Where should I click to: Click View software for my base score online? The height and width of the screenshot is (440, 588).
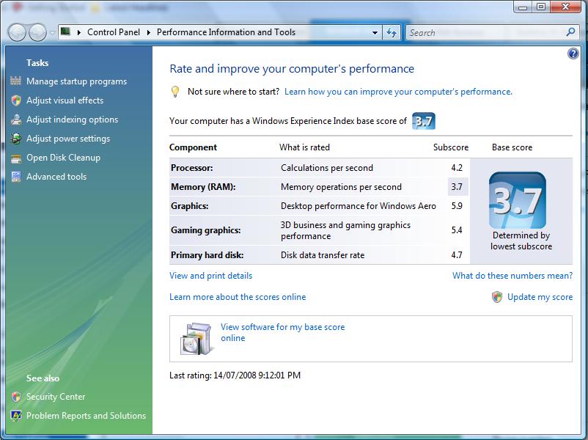282,332
